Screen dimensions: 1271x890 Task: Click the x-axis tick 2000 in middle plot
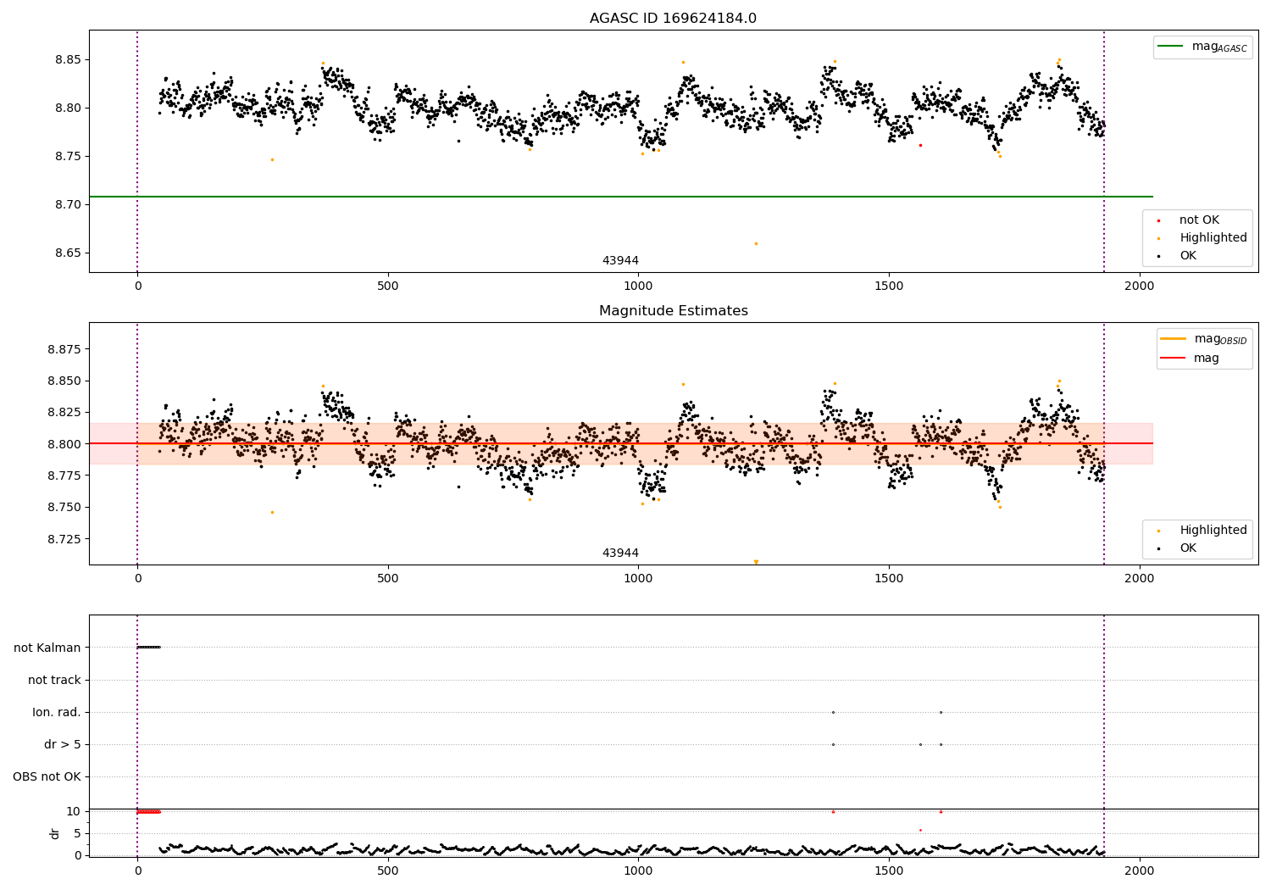[x=1139, y=579]
